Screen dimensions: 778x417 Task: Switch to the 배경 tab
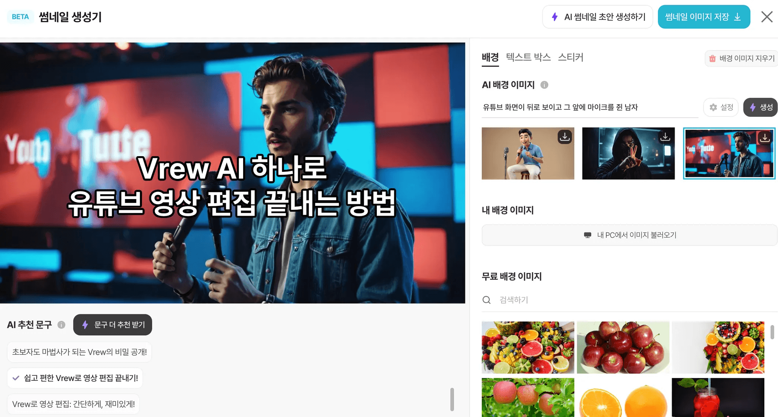pos(490,58)
